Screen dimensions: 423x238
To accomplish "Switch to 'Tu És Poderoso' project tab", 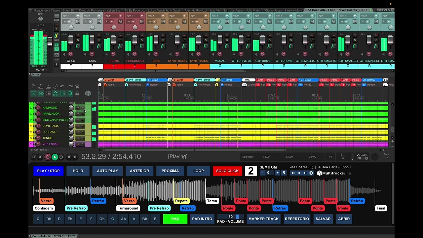I will [x=152, y=10].
